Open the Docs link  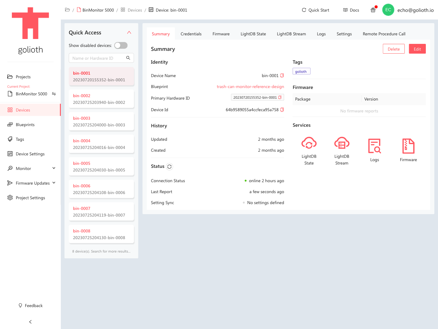coord(351,10)
